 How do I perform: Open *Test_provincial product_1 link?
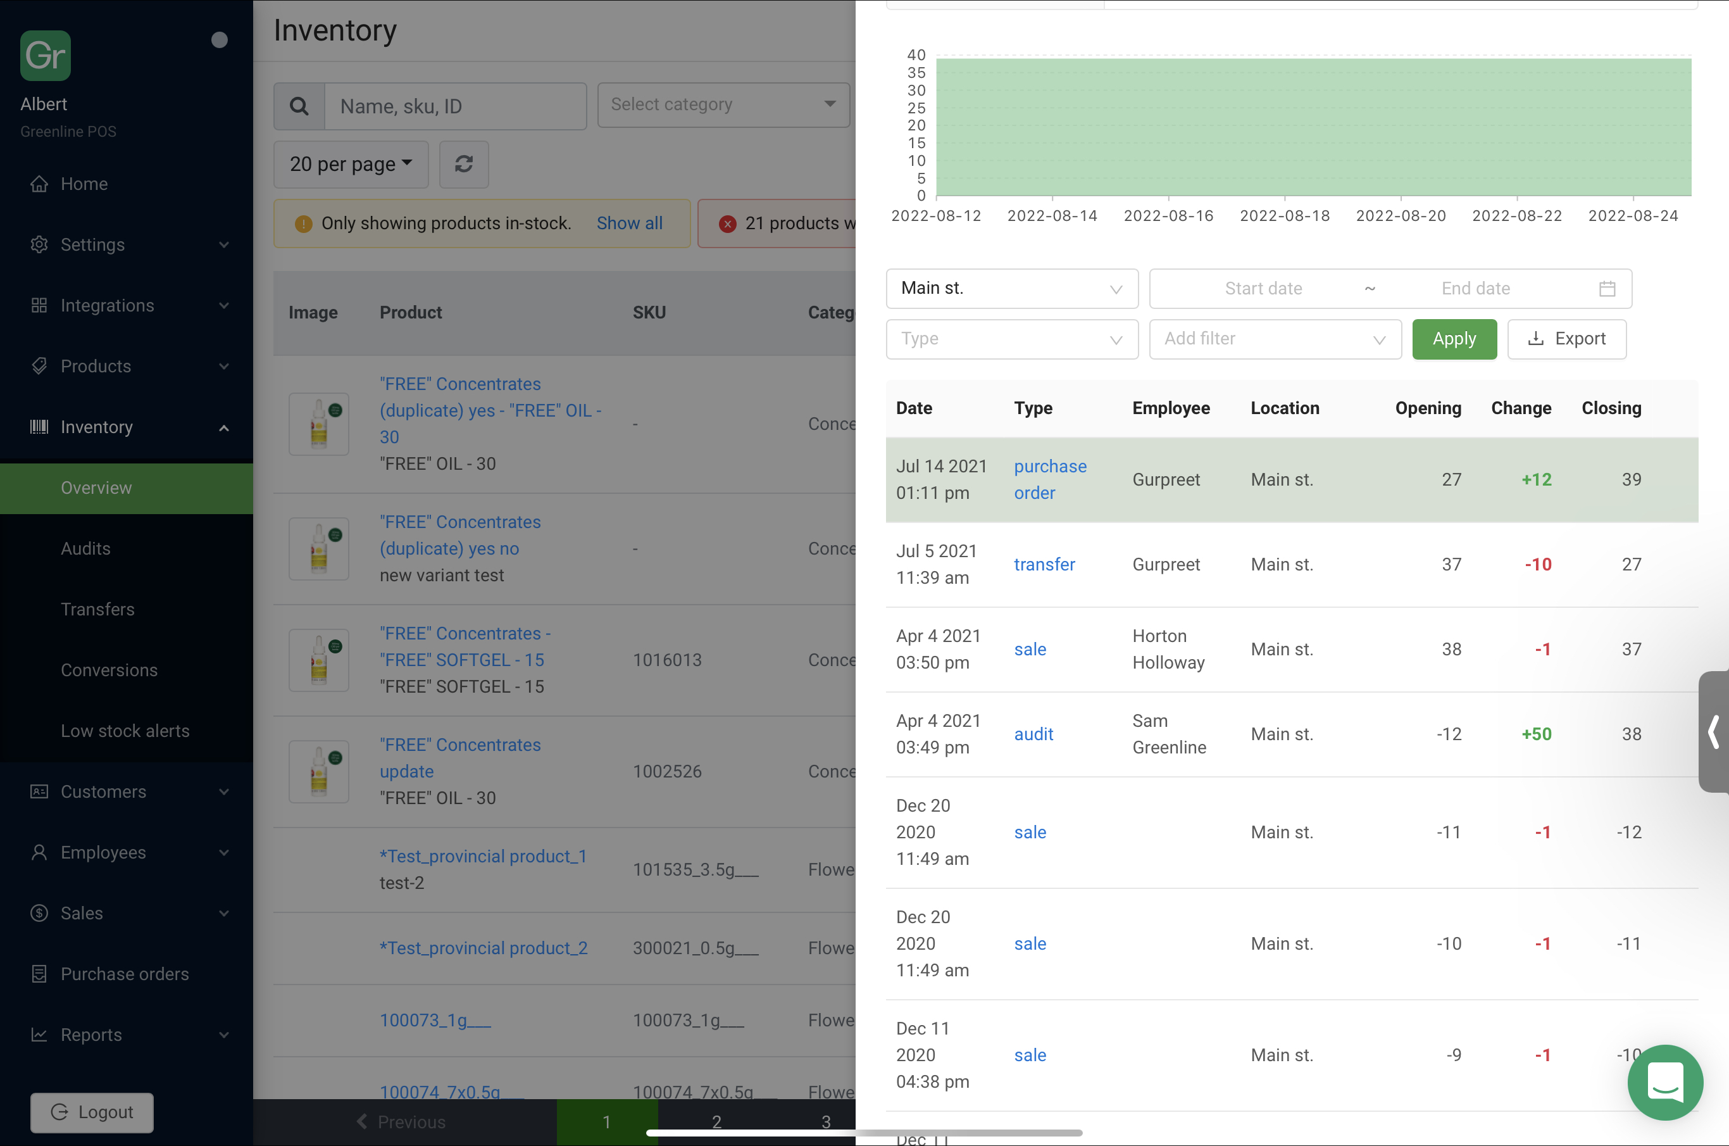pos(483,855)
